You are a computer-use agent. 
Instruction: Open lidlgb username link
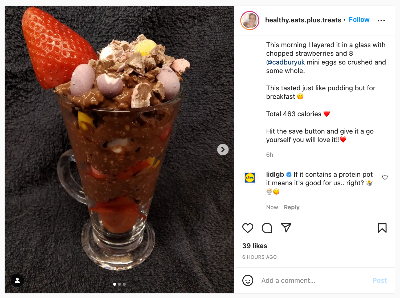coord(275,174)
